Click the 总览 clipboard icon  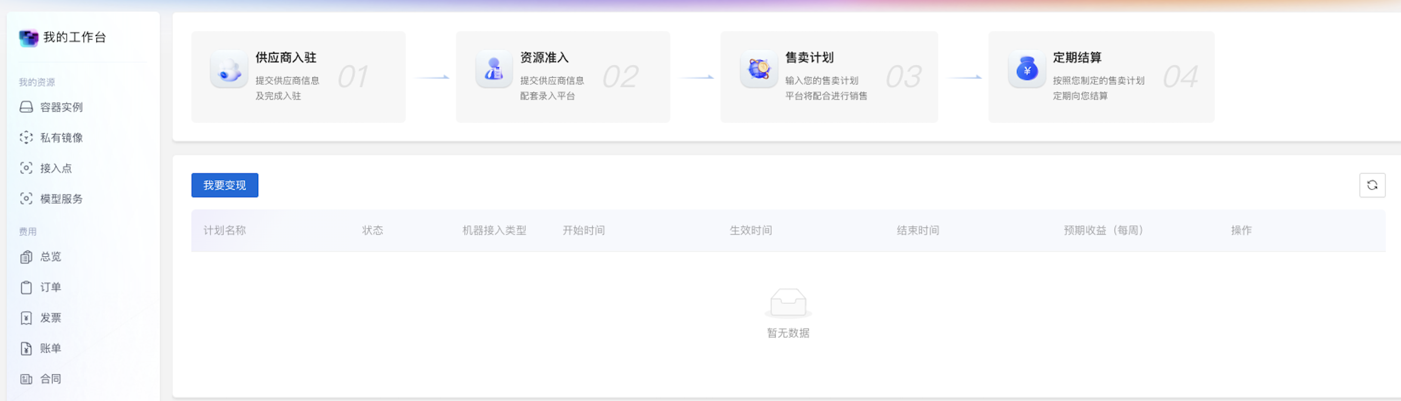[26, 257]
